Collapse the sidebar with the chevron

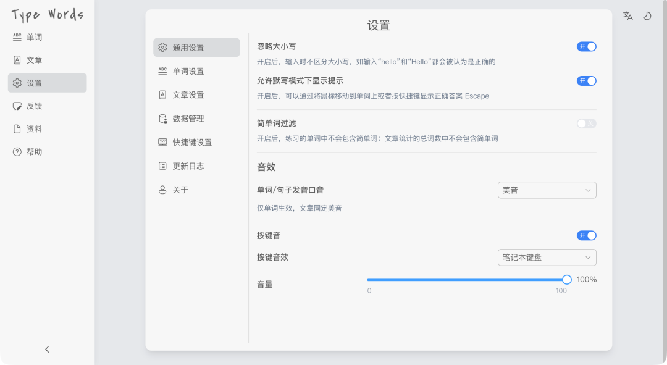click(x=47, y=349)
